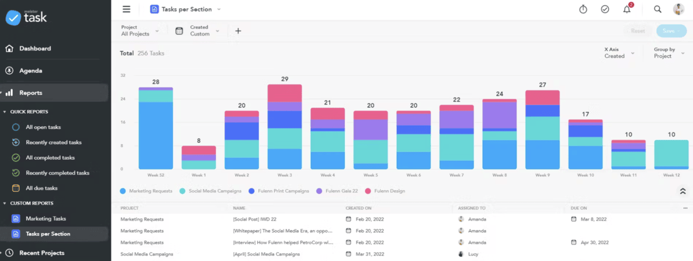The width and height of the screenshot is (693, 261).
Task: Go to Dashboard in sidebar
Action: [35, 48]
